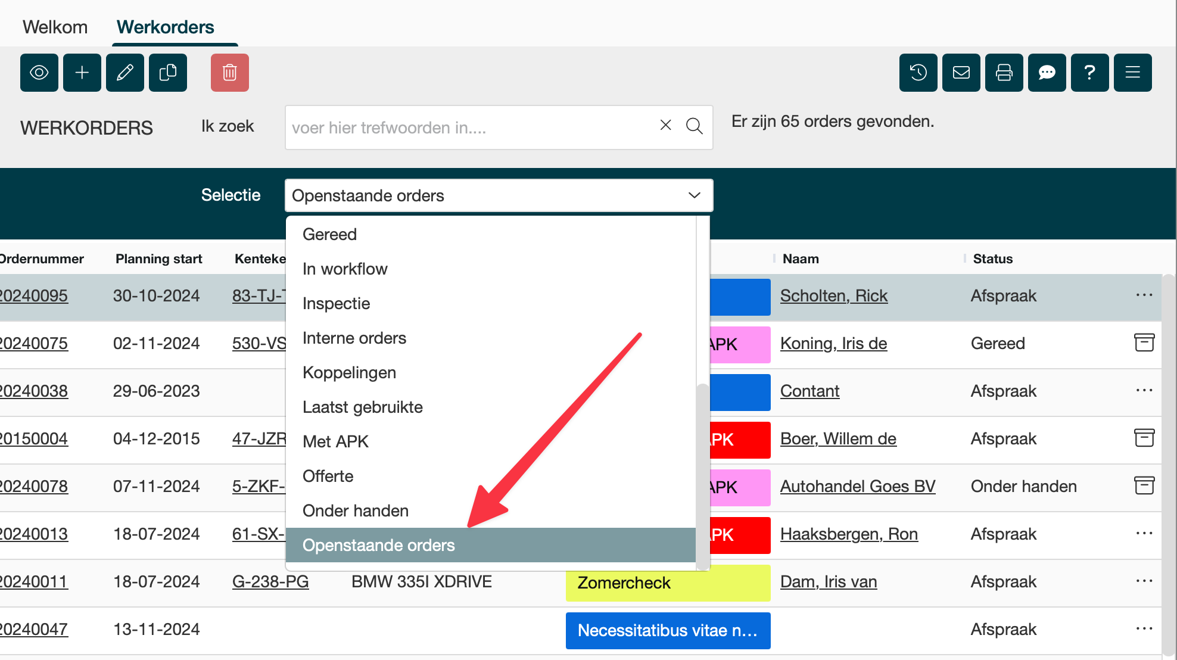Collapse the Selectie dropdown chevron
Image resolution: width=1177 pixels, height=660 pixels.
click(694, 195)
